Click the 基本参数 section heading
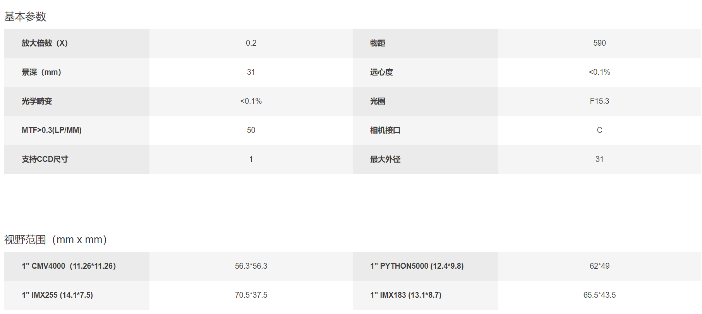The height and width of the screenshot is (314, 702). (25, 17)
